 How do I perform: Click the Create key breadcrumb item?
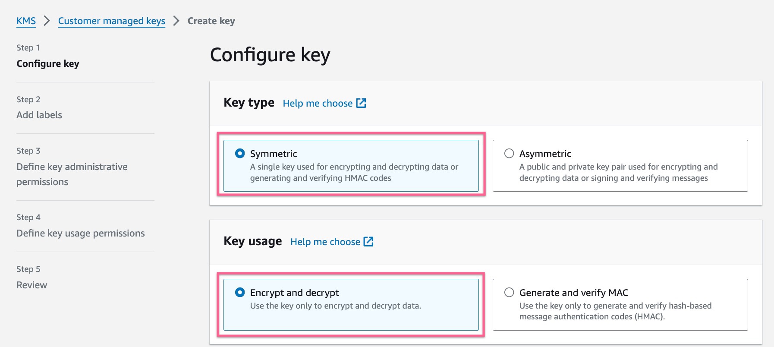click(211, 21)
